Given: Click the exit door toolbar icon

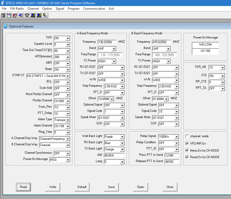Looking at the screenshot, I should pos(45,15).
